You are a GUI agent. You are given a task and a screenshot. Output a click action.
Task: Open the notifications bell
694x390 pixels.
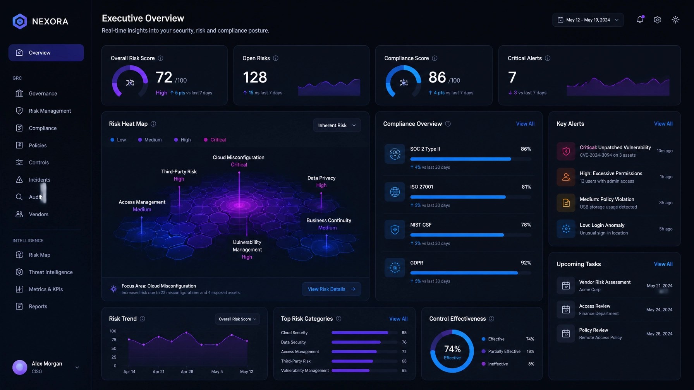pos(640,20)
